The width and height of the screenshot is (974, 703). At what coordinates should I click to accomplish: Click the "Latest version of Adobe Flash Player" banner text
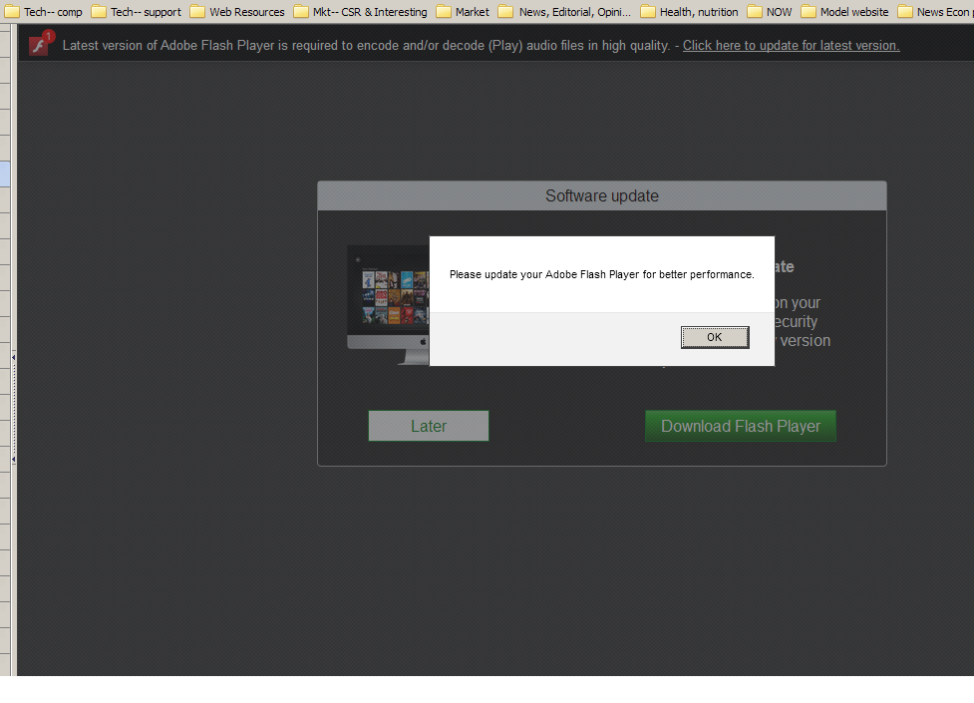coord(367,46)
